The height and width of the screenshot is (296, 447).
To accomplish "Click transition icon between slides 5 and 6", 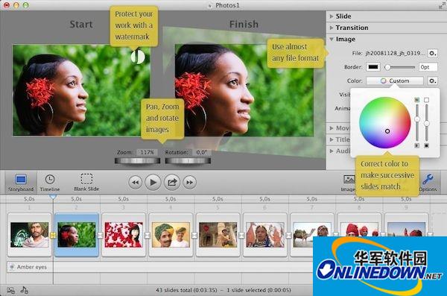I will [241, 235].
